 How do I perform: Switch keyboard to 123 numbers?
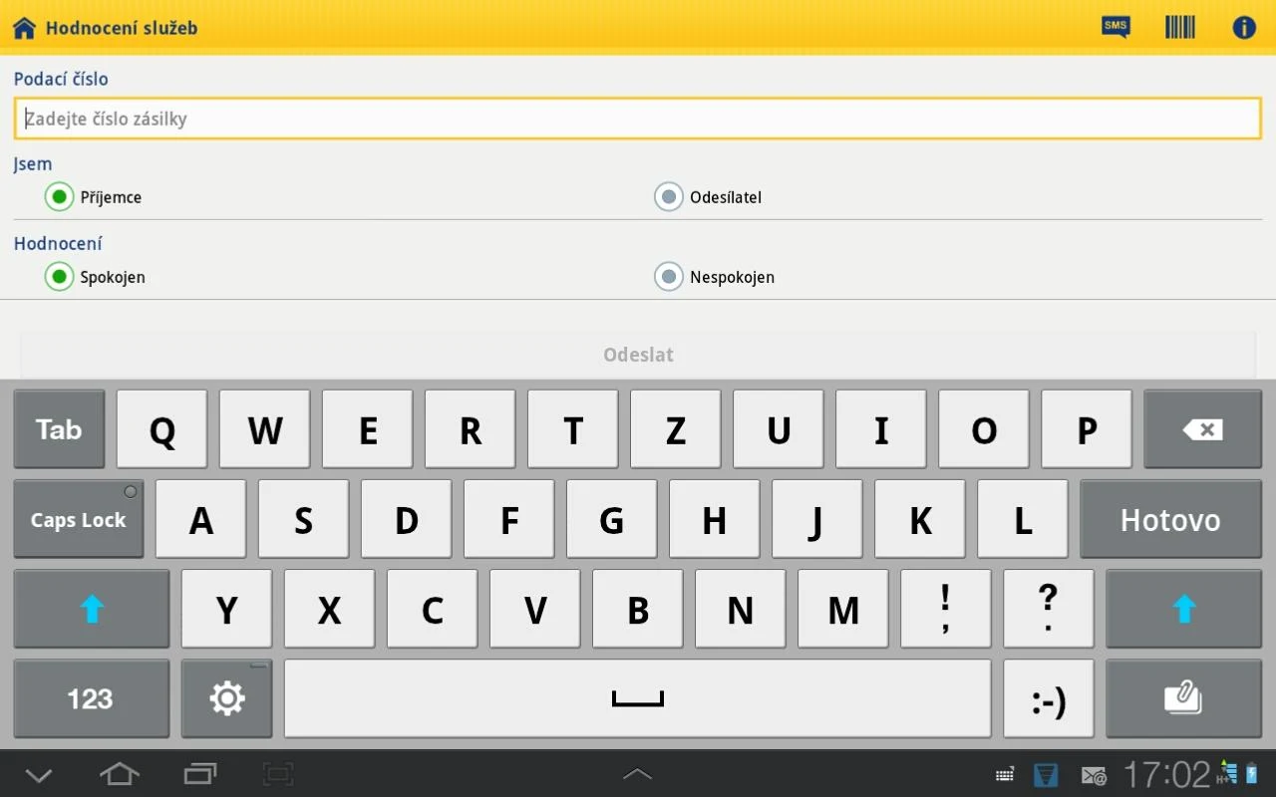tap(92, 698)
